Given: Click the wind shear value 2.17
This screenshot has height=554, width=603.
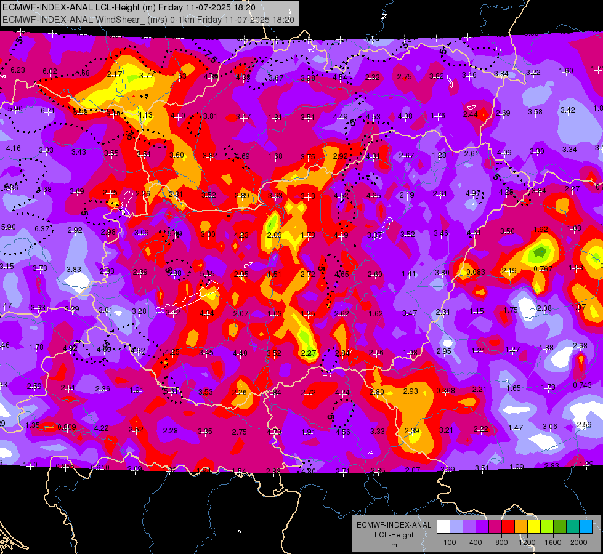Looking at the screenshot, I should [115, 74].
